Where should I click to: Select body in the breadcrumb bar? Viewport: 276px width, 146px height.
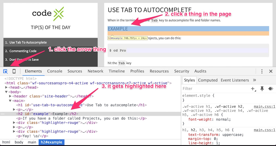coord(19,142)
